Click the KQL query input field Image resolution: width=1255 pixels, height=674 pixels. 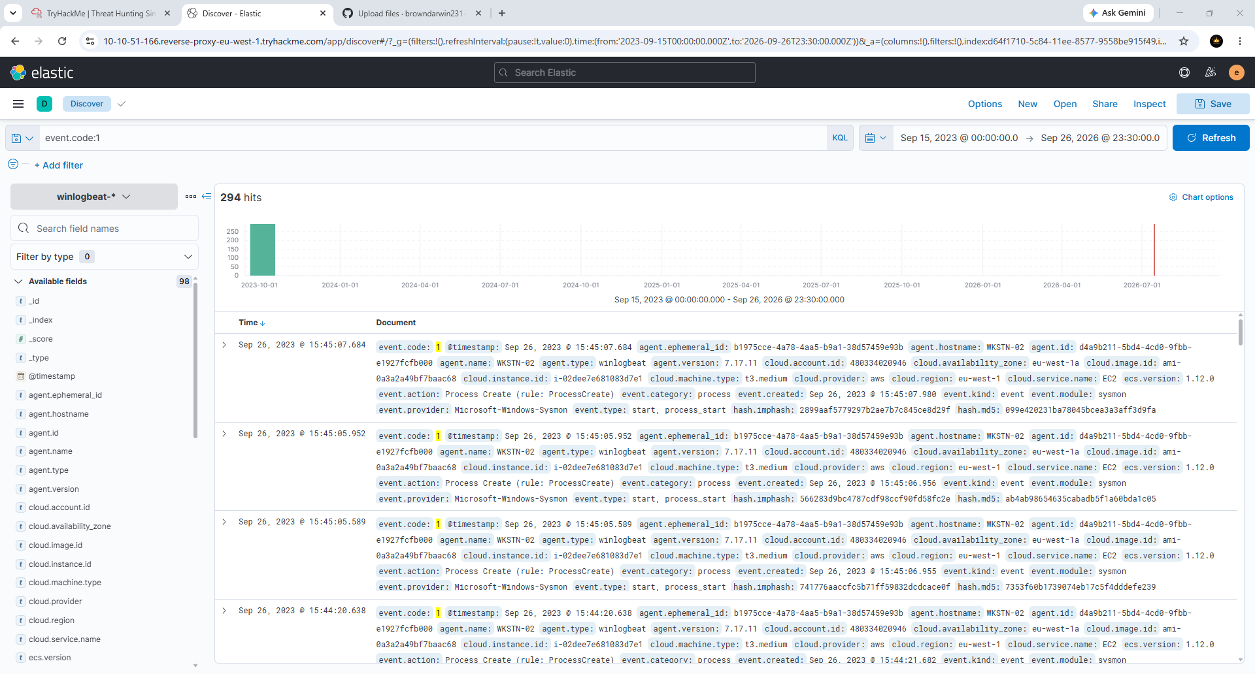click(x=433, y=138)
